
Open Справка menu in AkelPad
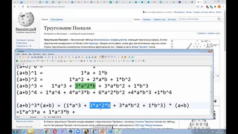51,54
